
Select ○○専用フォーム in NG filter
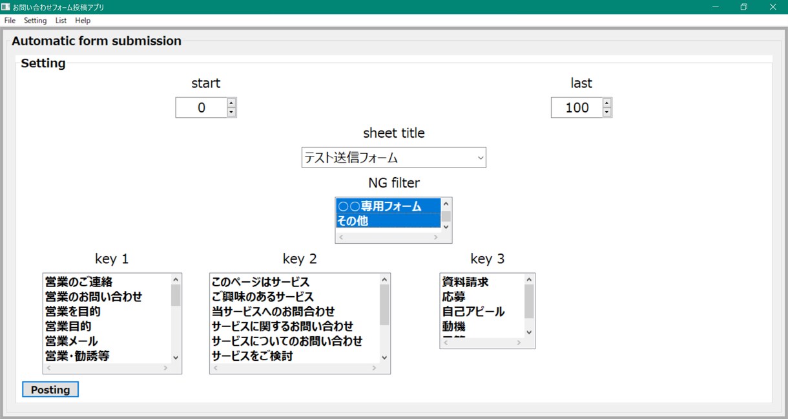coord(388,206)
